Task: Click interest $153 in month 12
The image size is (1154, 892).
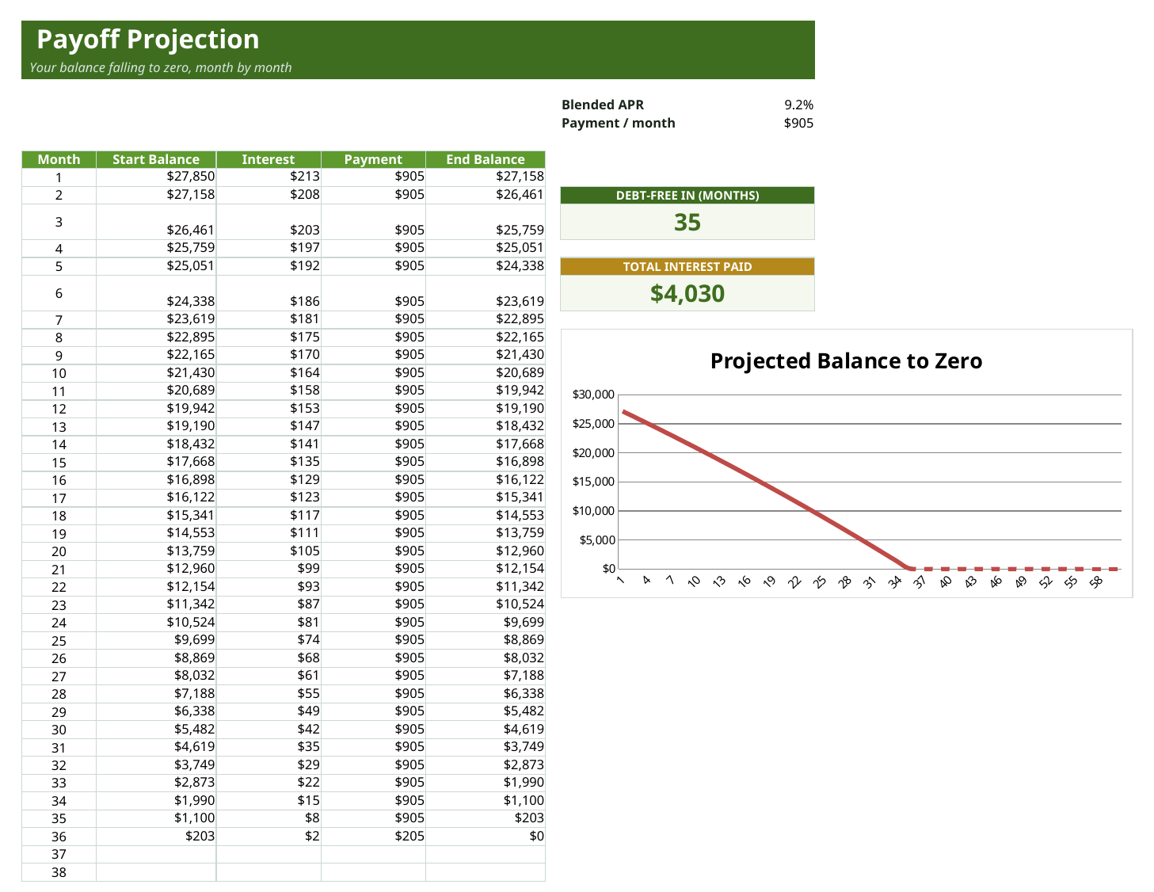Action: tap(269, 409)
